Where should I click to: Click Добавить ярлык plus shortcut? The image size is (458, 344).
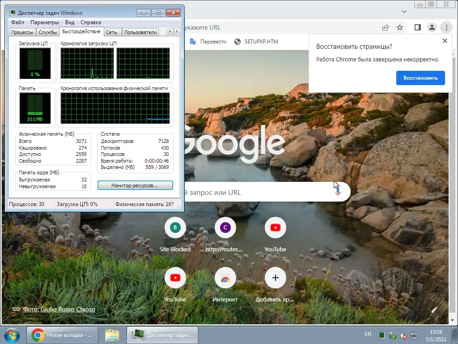(275, 285)
